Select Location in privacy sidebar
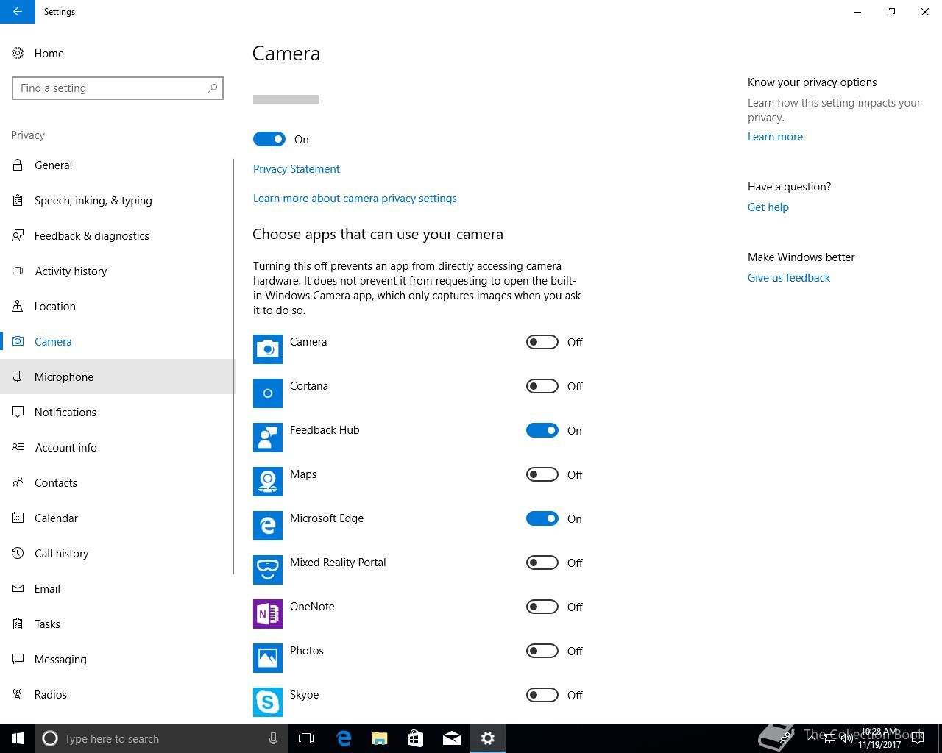This screenshot has width=942, height=753. pyautogui.click(x=116, y=306)
